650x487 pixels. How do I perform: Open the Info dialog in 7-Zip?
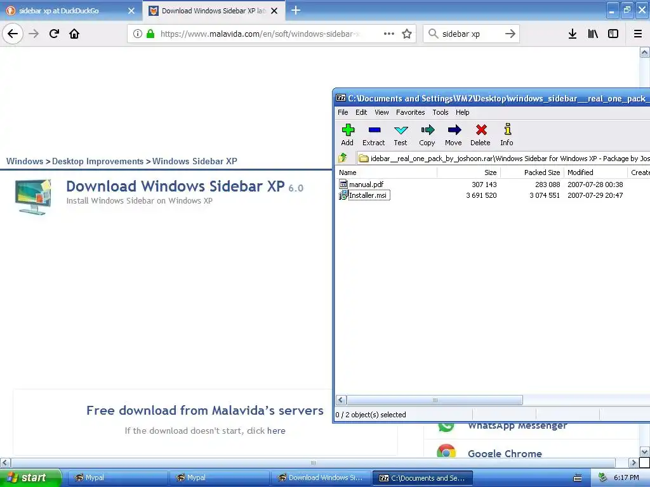tap(507, 135)
